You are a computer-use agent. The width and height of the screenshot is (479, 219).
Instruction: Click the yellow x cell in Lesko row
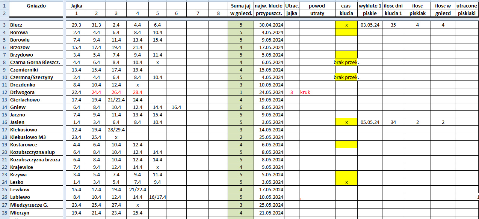(x=346, y=182)
